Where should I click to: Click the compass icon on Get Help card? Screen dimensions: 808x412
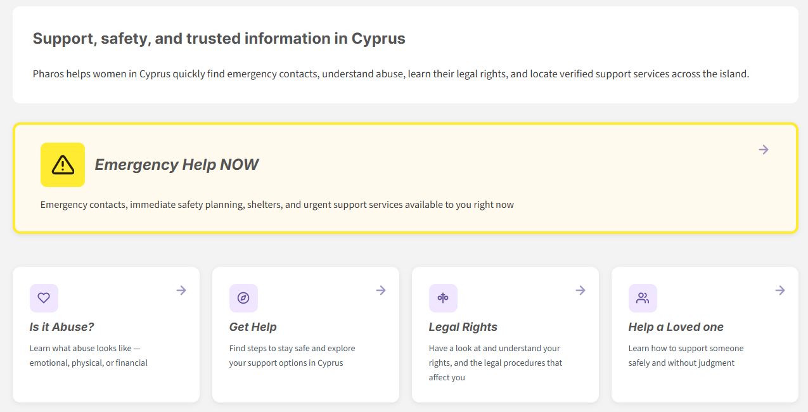pyautogui.click(x=243, y=298)
